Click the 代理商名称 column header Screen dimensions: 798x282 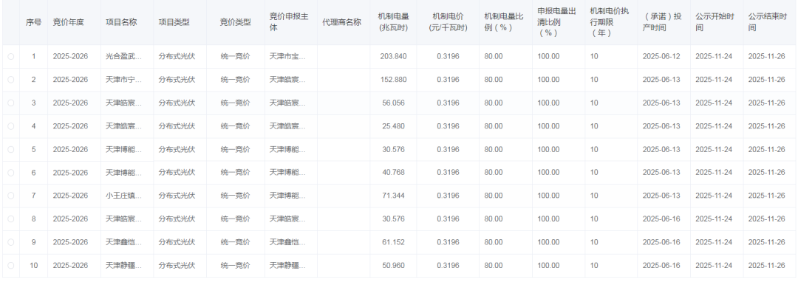point(342,22)
